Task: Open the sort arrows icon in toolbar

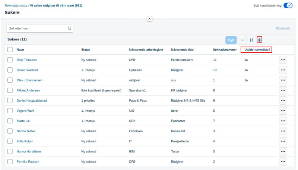Action: [251, 40]
